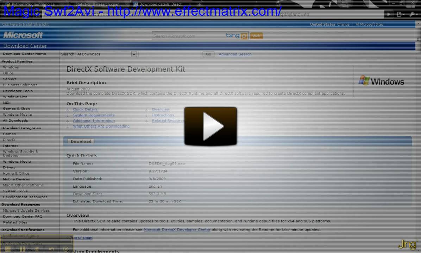Image resolution: width=421 pixels, height=253 pixels.
Task: Open Games & Xbox in sidebar
Action: (x=17, y=109)
